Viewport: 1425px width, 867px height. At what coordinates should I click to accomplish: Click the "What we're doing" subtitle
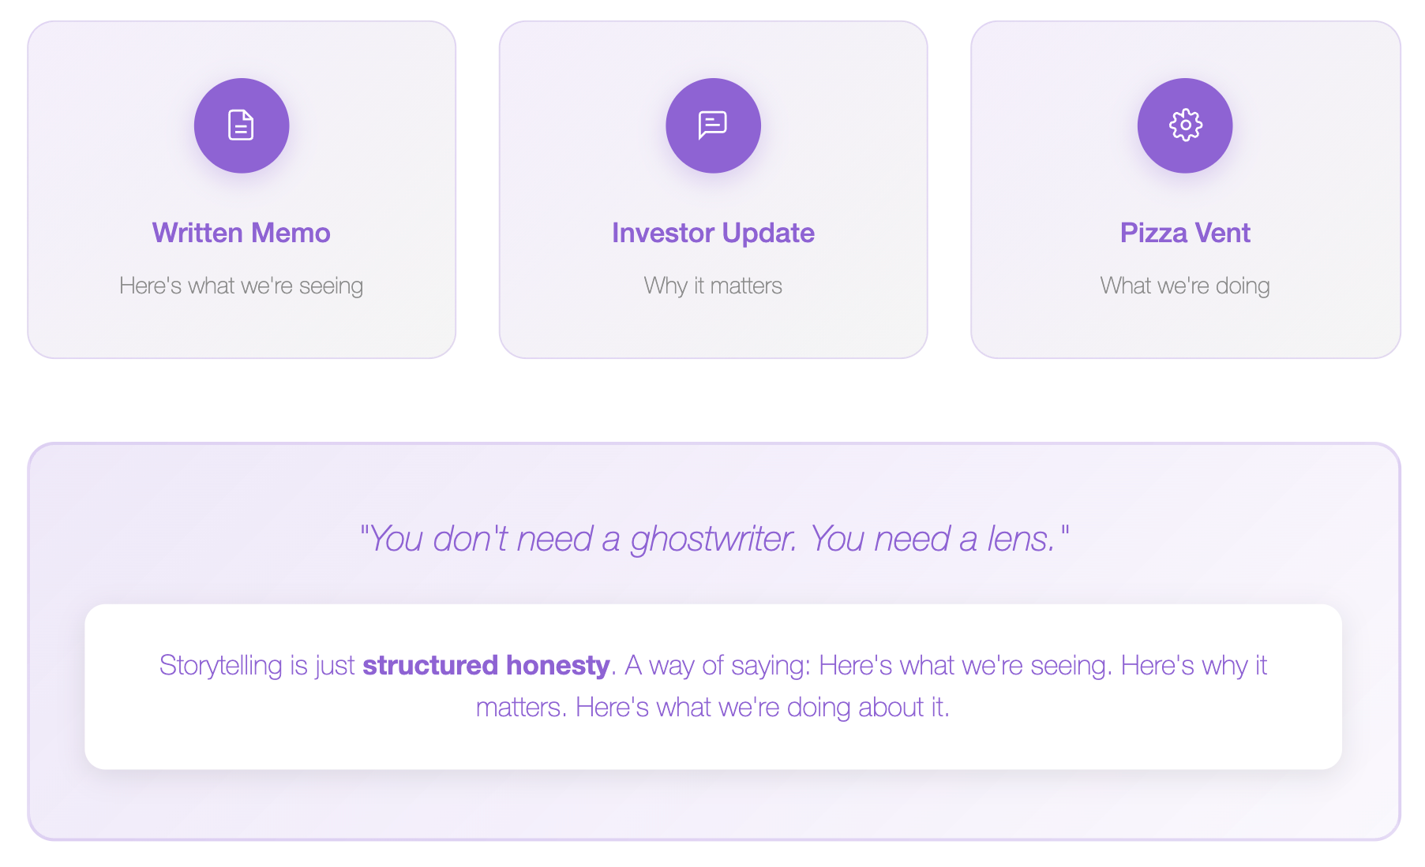(x=1185, y=286)
